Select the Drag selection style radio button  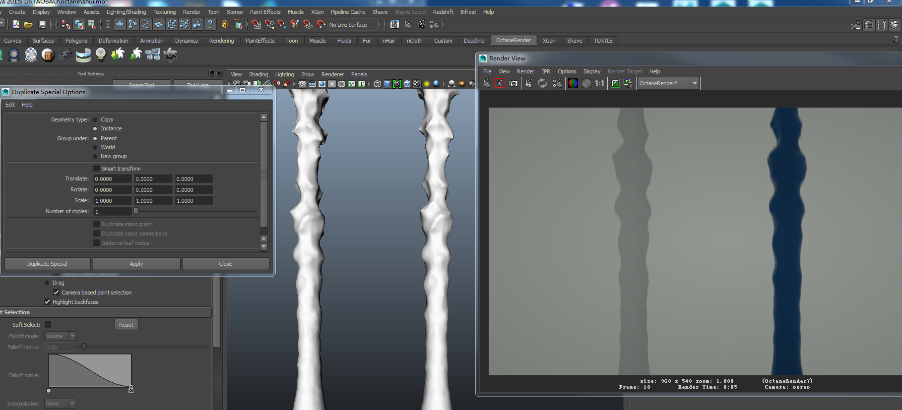point(47,283)
